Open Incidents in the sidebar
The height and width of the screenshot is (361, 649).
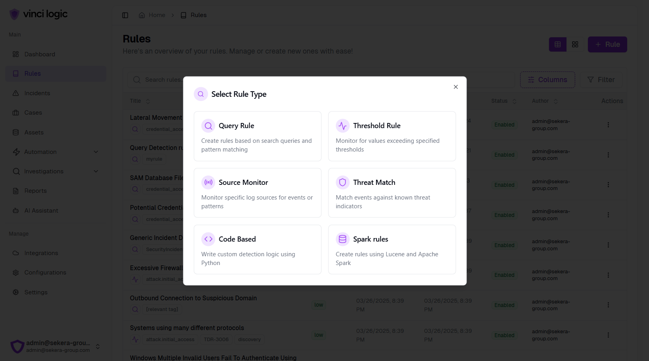click(37, 93)
